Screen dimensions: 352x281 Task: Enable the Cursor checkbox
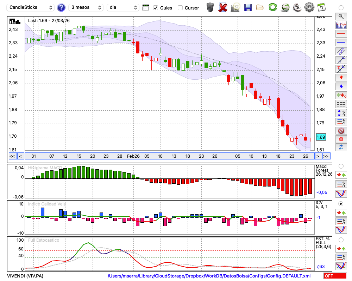[x=180, y=8]
